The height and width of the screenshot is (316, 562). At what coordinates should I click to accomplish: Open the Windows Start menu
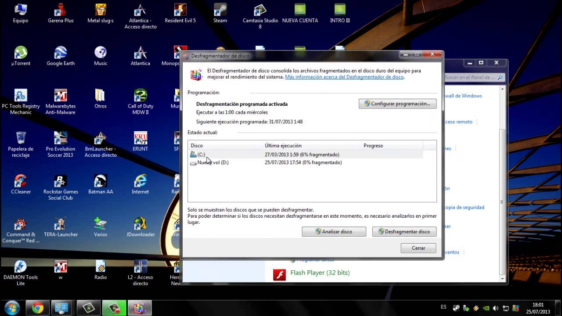[12, 308]
